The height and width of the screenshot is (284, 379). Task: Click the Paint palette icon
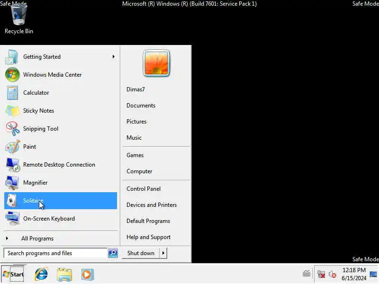(13, 147)
